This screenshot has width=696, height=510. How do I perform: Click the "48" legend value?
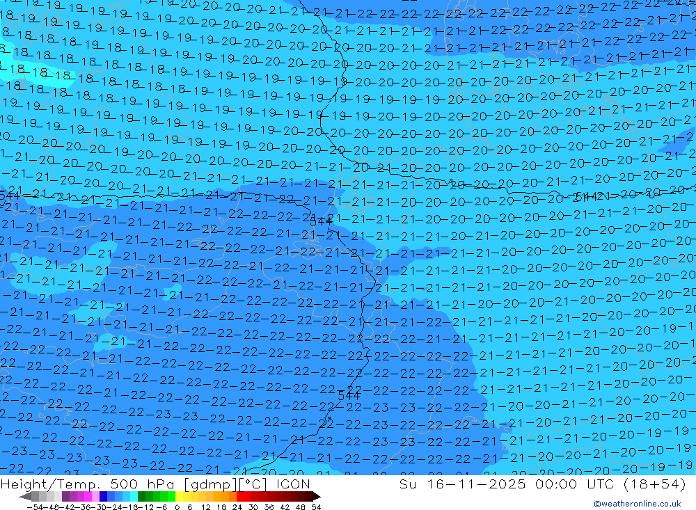(301, 507)
